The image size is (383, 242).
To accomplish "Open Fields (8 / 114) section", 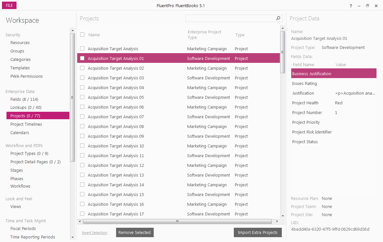I will tap(24, 99).
